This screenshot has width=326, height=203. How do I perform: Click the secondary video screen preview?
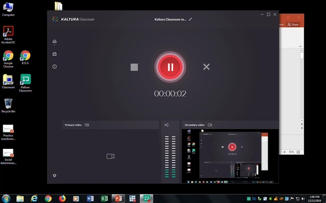tap(230, 156)
